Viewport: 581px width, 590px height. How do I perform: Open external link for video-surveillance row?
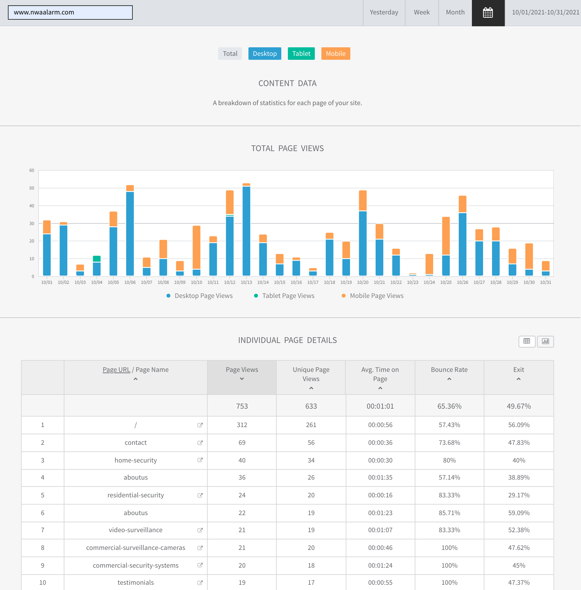pos(200,530)
